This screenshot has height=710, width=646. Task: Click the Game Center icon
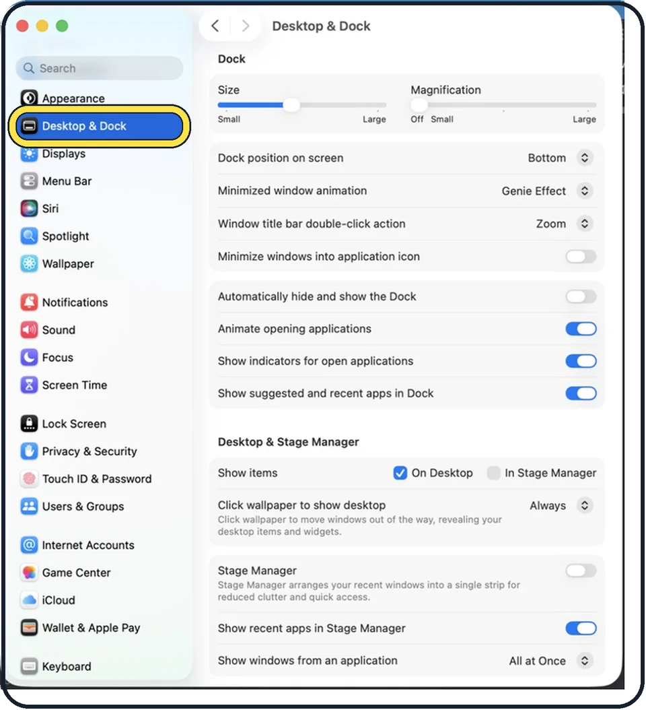pyautogui.click(x=30, y=573)
